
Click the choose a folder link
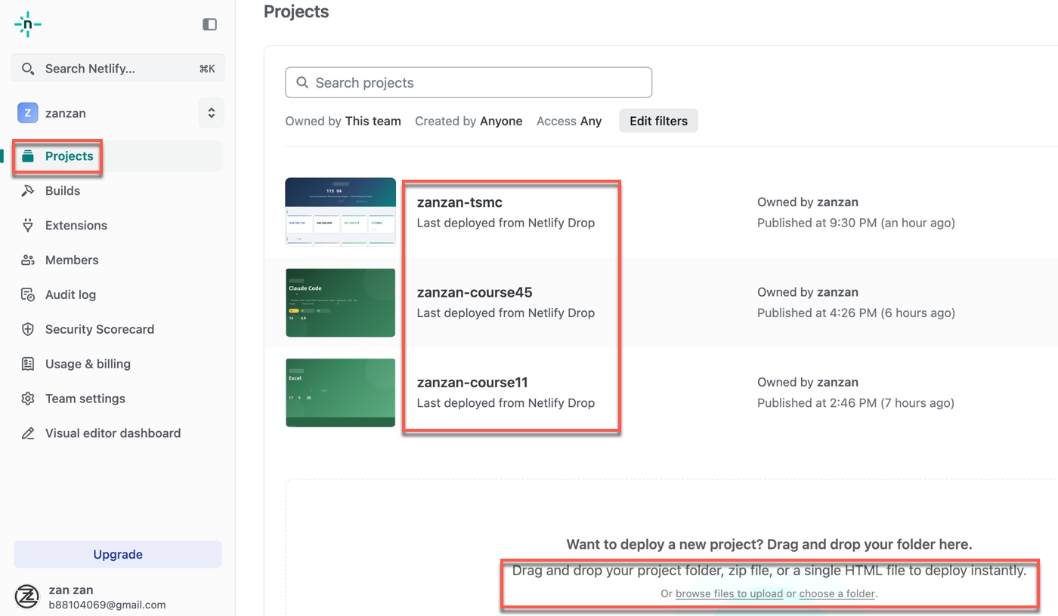(x=837, y=593)
